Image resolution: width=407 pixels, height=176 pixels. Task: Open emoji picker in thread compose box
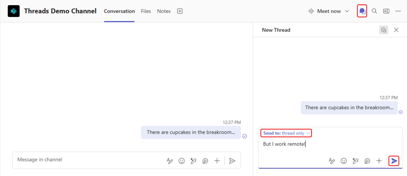tap(344, 161)
